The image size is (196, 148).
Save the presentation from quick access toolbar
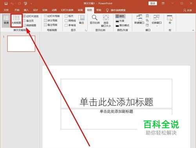[6, 4]
